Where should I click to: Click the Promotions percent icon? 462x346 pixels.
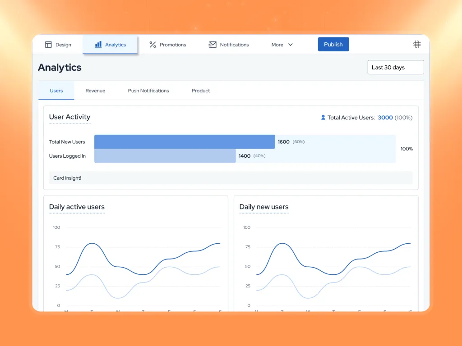(152, 45)
